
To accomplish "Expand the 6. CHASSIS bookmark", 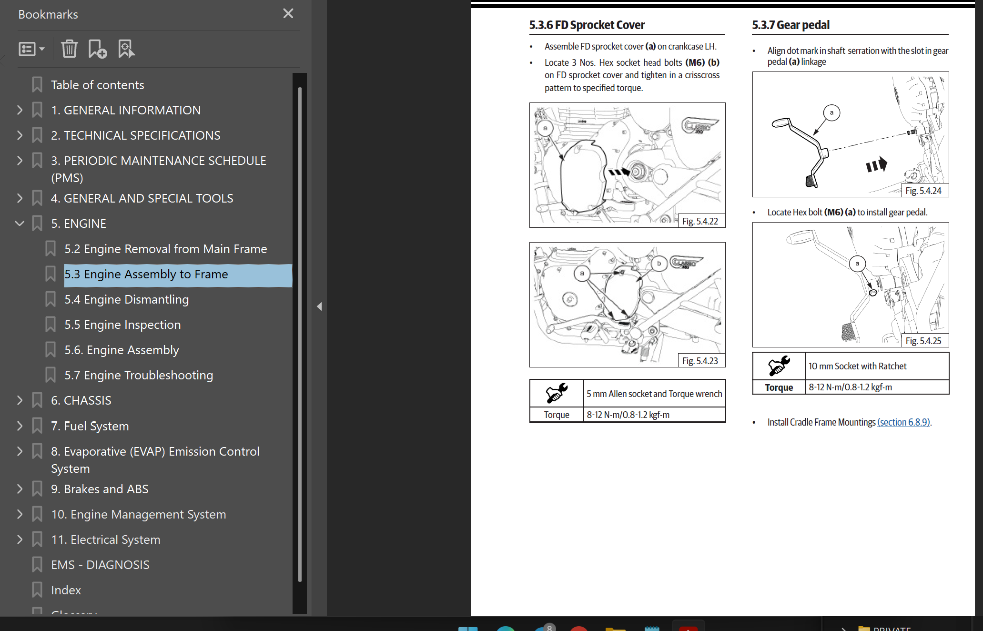I will point(20,400).
